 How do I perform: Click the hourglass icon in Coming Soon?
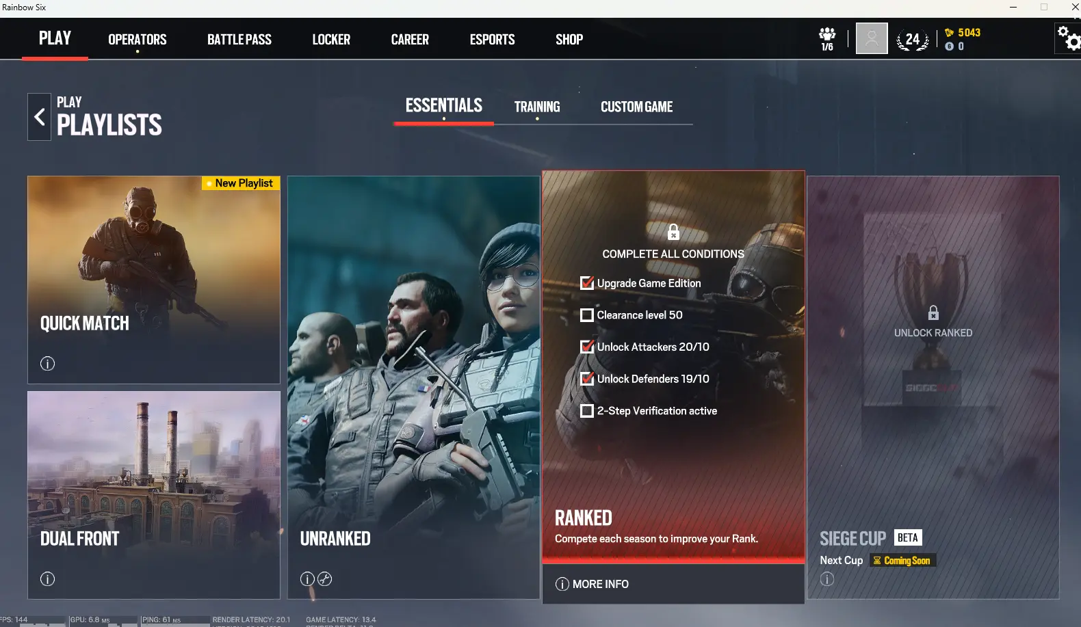tap(877, 561)
